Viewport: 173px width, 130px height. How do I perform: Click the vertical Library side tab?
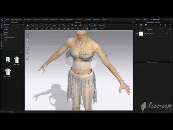pyautogui.click(x=2, y=26)
